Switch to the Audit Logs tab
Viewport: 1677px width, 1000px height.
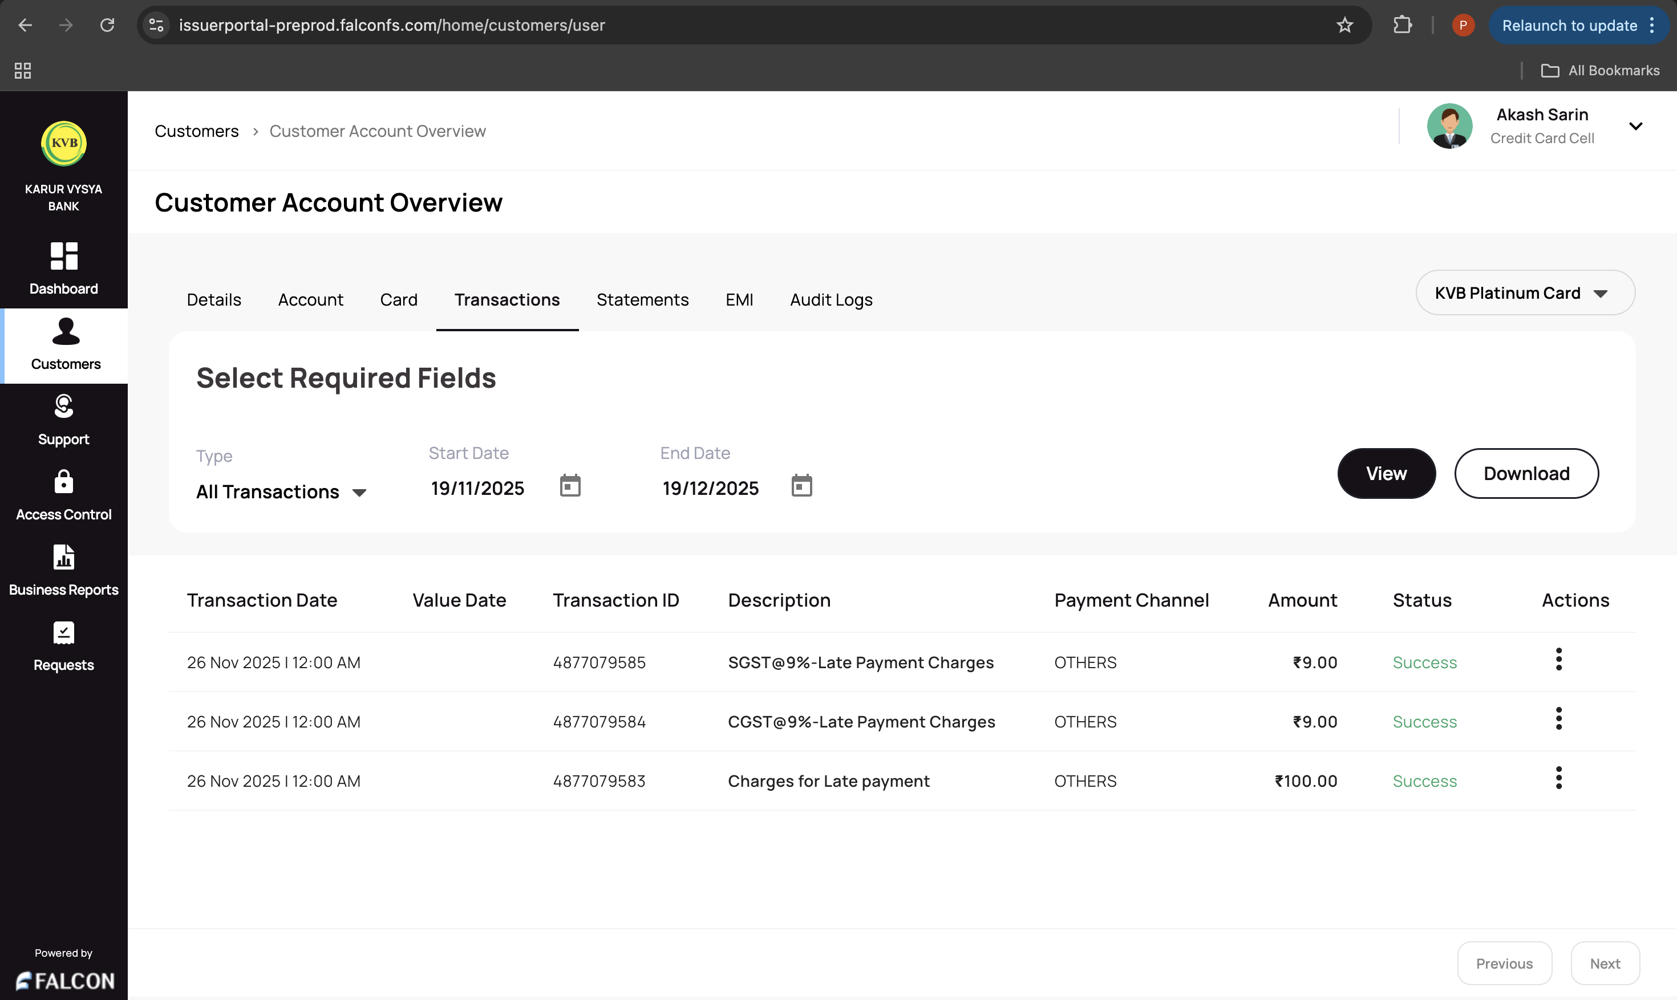831,300
